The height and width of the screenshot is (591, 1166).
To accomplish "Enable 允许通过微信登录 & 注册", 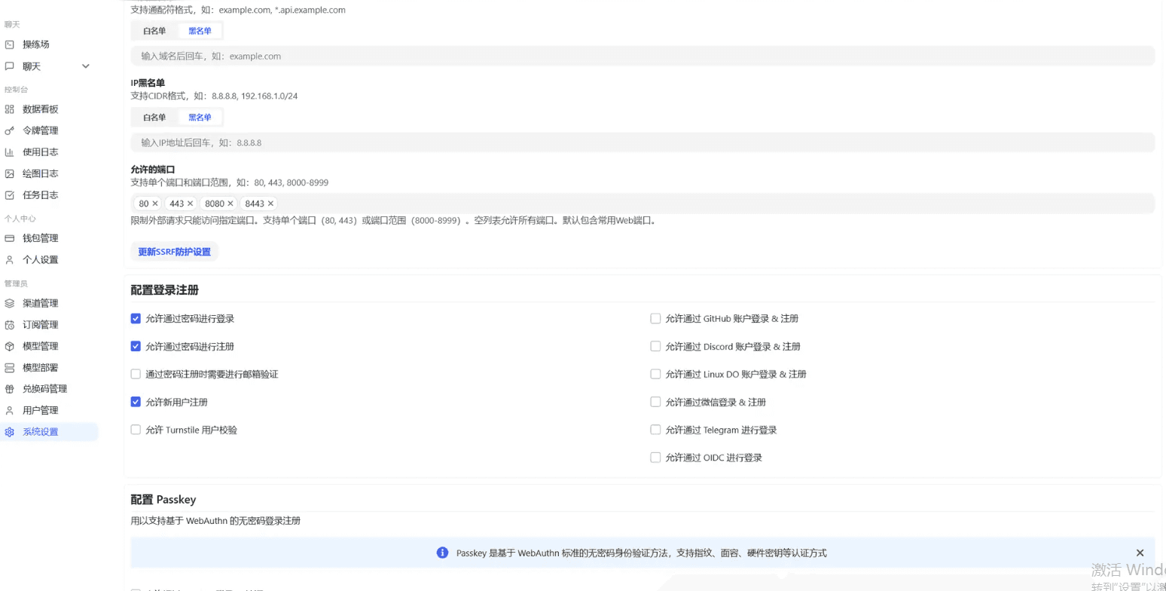I will (655, 402).
